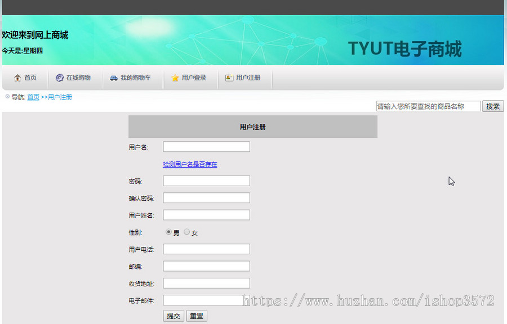Click the 收货地址 shipping address field
The height and width of the screenshot is (324, 507).
point(206,282)
